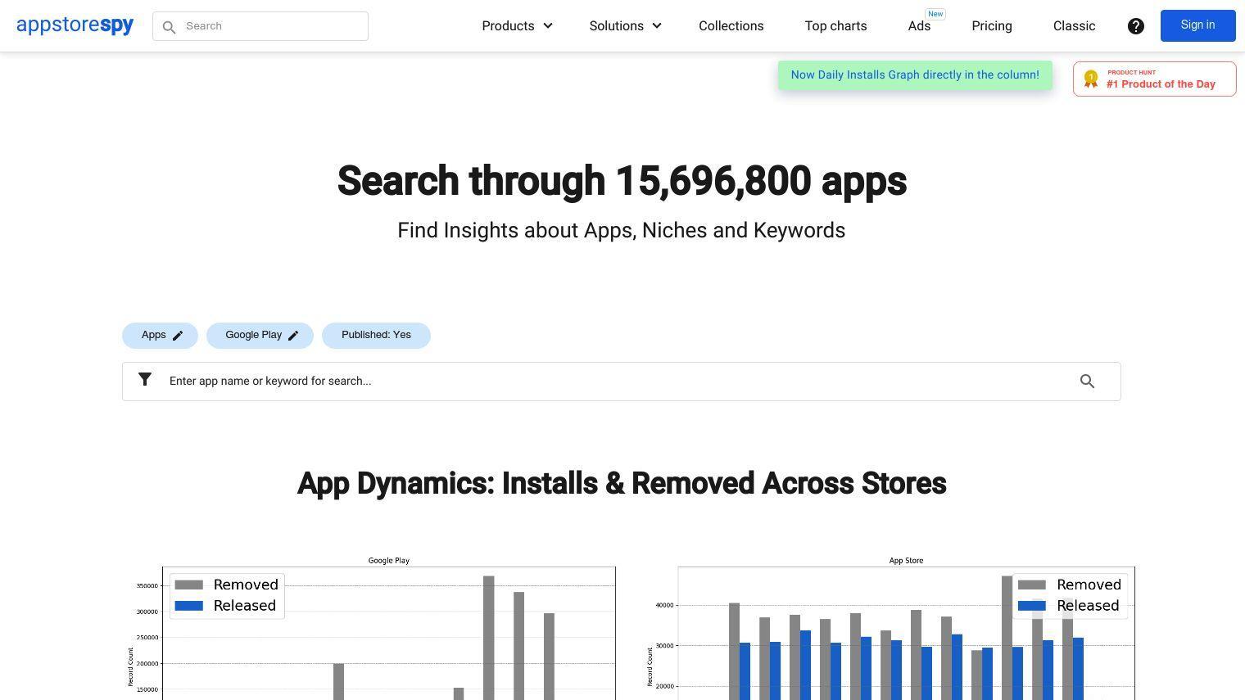Open the Collections page
This screenshot has height=700, width=1245.
731,26
